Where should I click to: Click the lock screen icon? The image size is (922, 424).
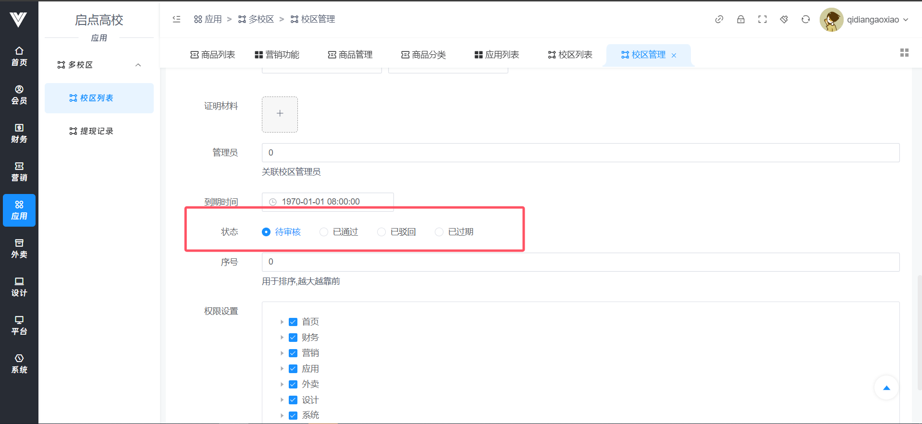click(740, 19)
